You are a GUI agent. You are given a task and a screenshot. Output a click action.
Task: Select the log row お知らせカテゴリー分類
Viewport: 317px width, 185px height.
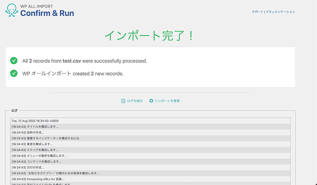tap(150, 173)
